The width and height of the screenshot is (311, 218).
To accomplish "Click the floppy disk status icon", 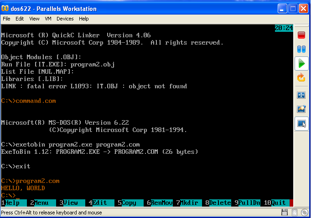I will (285, 213).
